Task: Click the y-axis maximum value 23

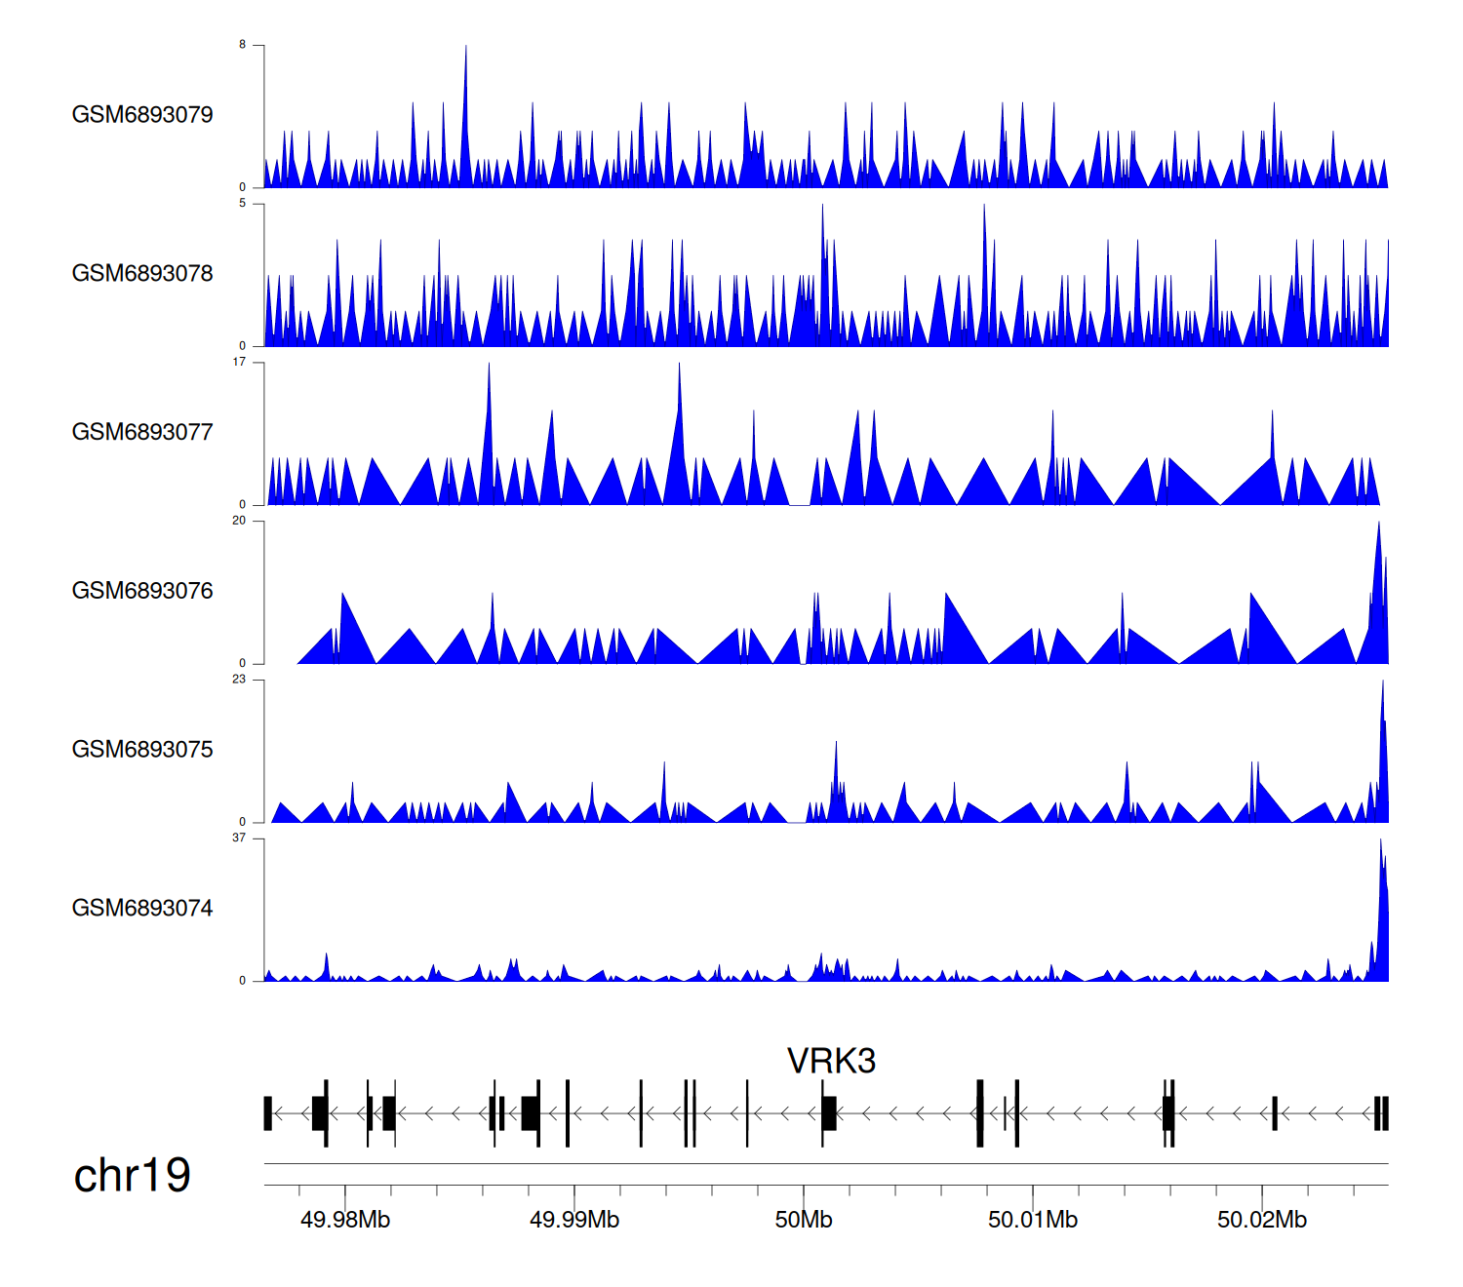Action: pos(239,679)
